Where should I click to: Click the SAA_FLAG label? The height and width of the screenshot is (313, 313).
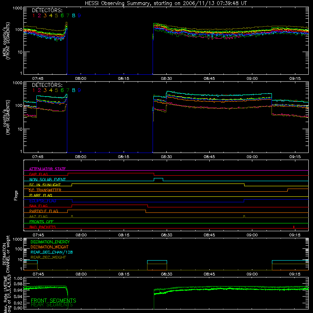pos(38,206)
